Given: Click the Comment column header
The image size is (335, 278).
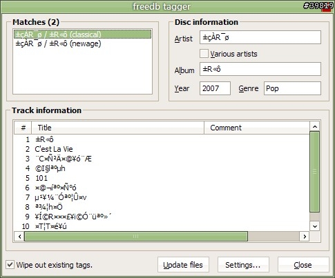Looking at the screenshot, I should 257,128.
